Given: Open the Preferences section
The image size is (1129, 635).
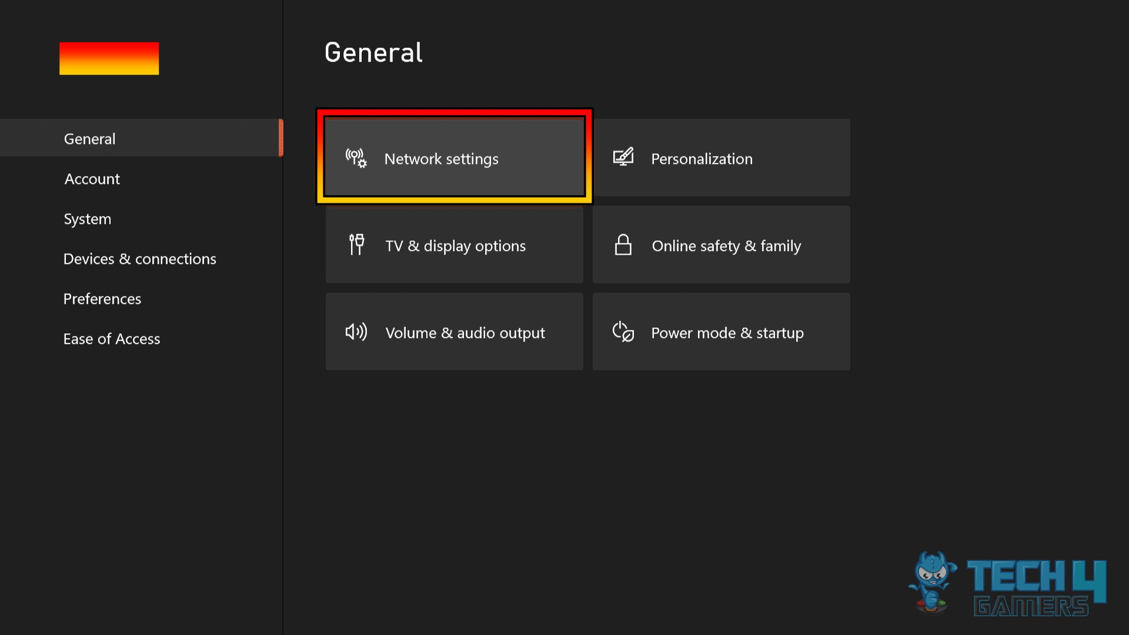Looking at the screenshot, I should [102, 299].
